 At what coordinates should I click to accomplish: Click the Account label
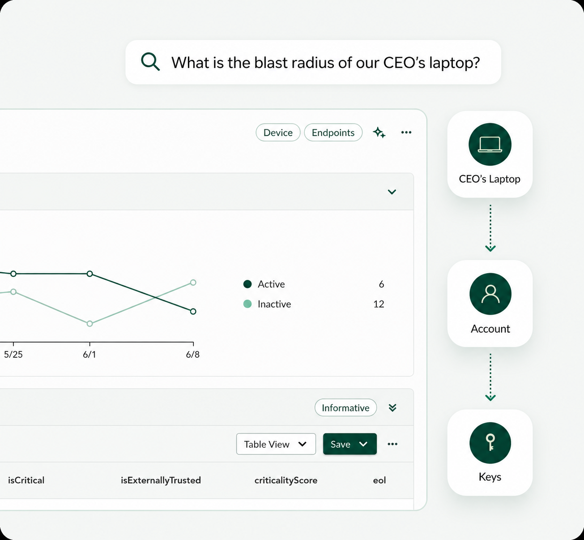490,329
